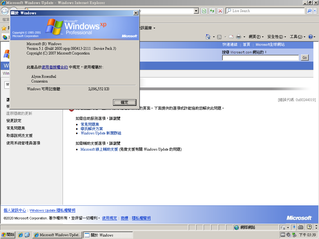Click the VMware icon in the system tray
Viewport: 319px width, 239px height.
(283, 234)
